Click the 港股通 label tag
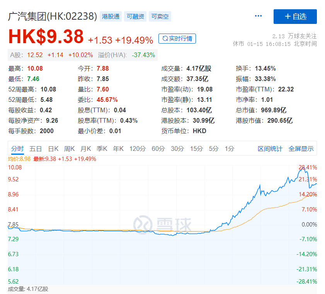Screen dimensions: 325x294 pos(111,17)
